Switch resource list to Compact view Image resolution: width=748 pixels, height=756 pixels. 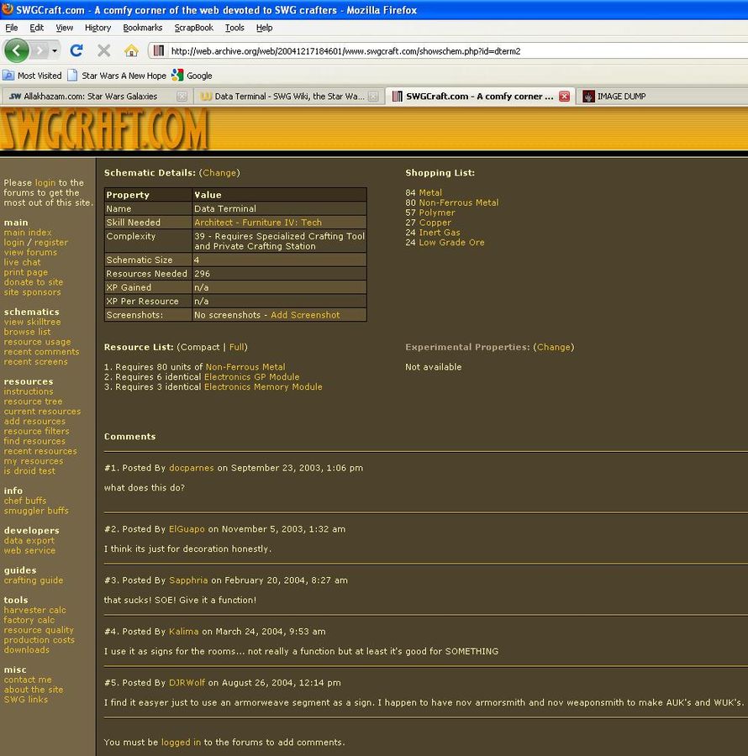[x=200, y=347]
